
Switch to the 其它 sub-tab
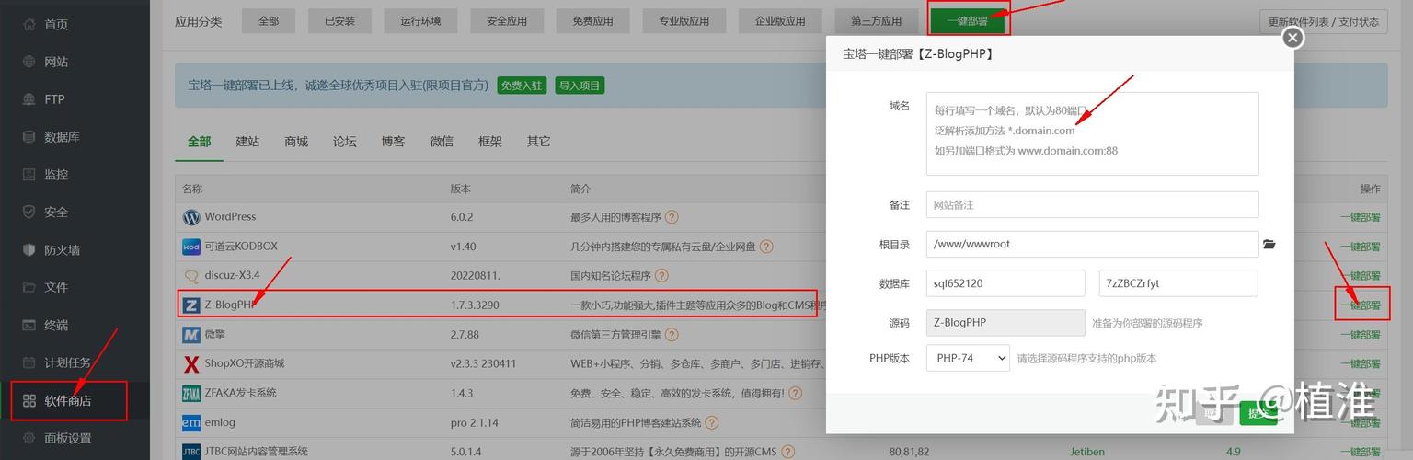tap(539, 142)
